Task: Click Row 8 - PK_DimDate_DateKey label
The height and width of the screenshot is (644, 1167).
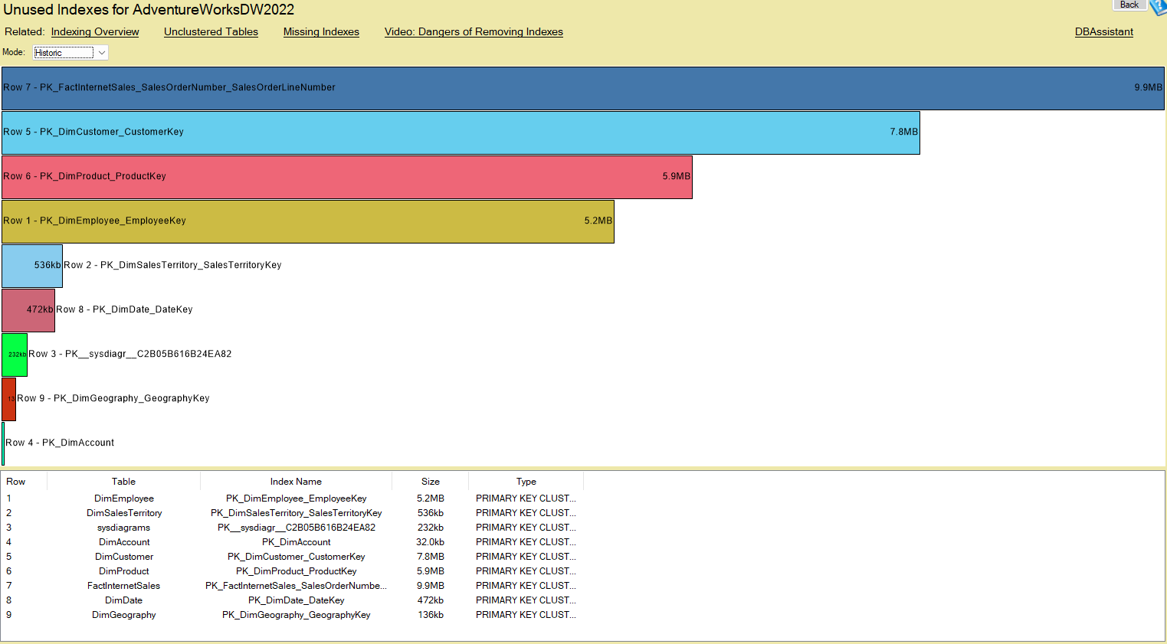Action: [124, 309]
